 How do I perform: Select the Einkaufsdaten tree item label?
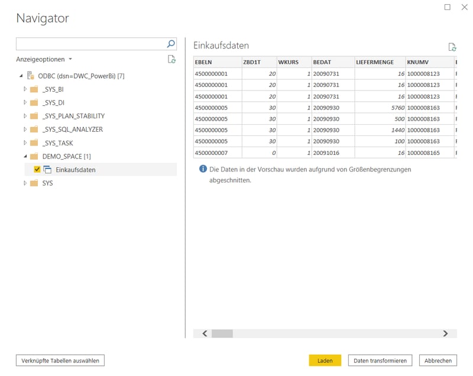[x=76, y=170]
